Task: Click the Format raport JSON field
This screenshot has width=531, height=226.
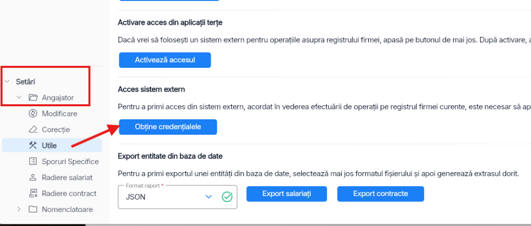Action: coord(177,197)
